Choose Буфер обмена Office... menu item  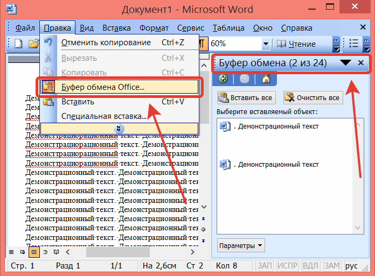[120, 87]
